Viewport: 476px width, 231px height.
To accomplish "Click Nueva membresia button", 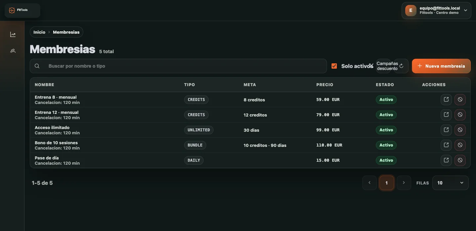I will [441, 66].
